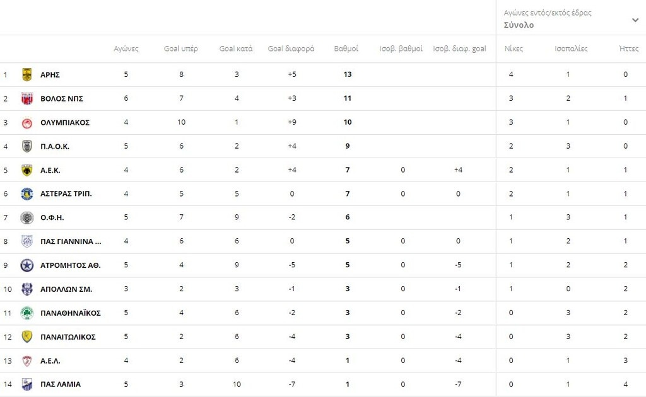The image size is (646, 397).
Task: Click the Π.Α.Ο.Κ. club crest
Action: (26, 146)
